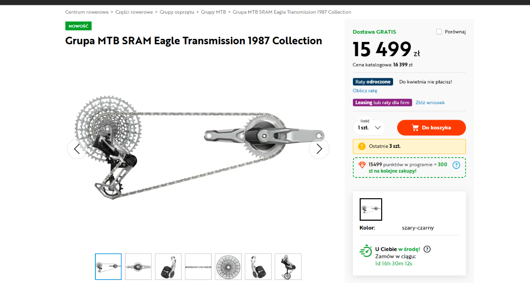Screen dimensions: 530x283
Task: Select the crankset thumbnail image
Action: (138, 267)
